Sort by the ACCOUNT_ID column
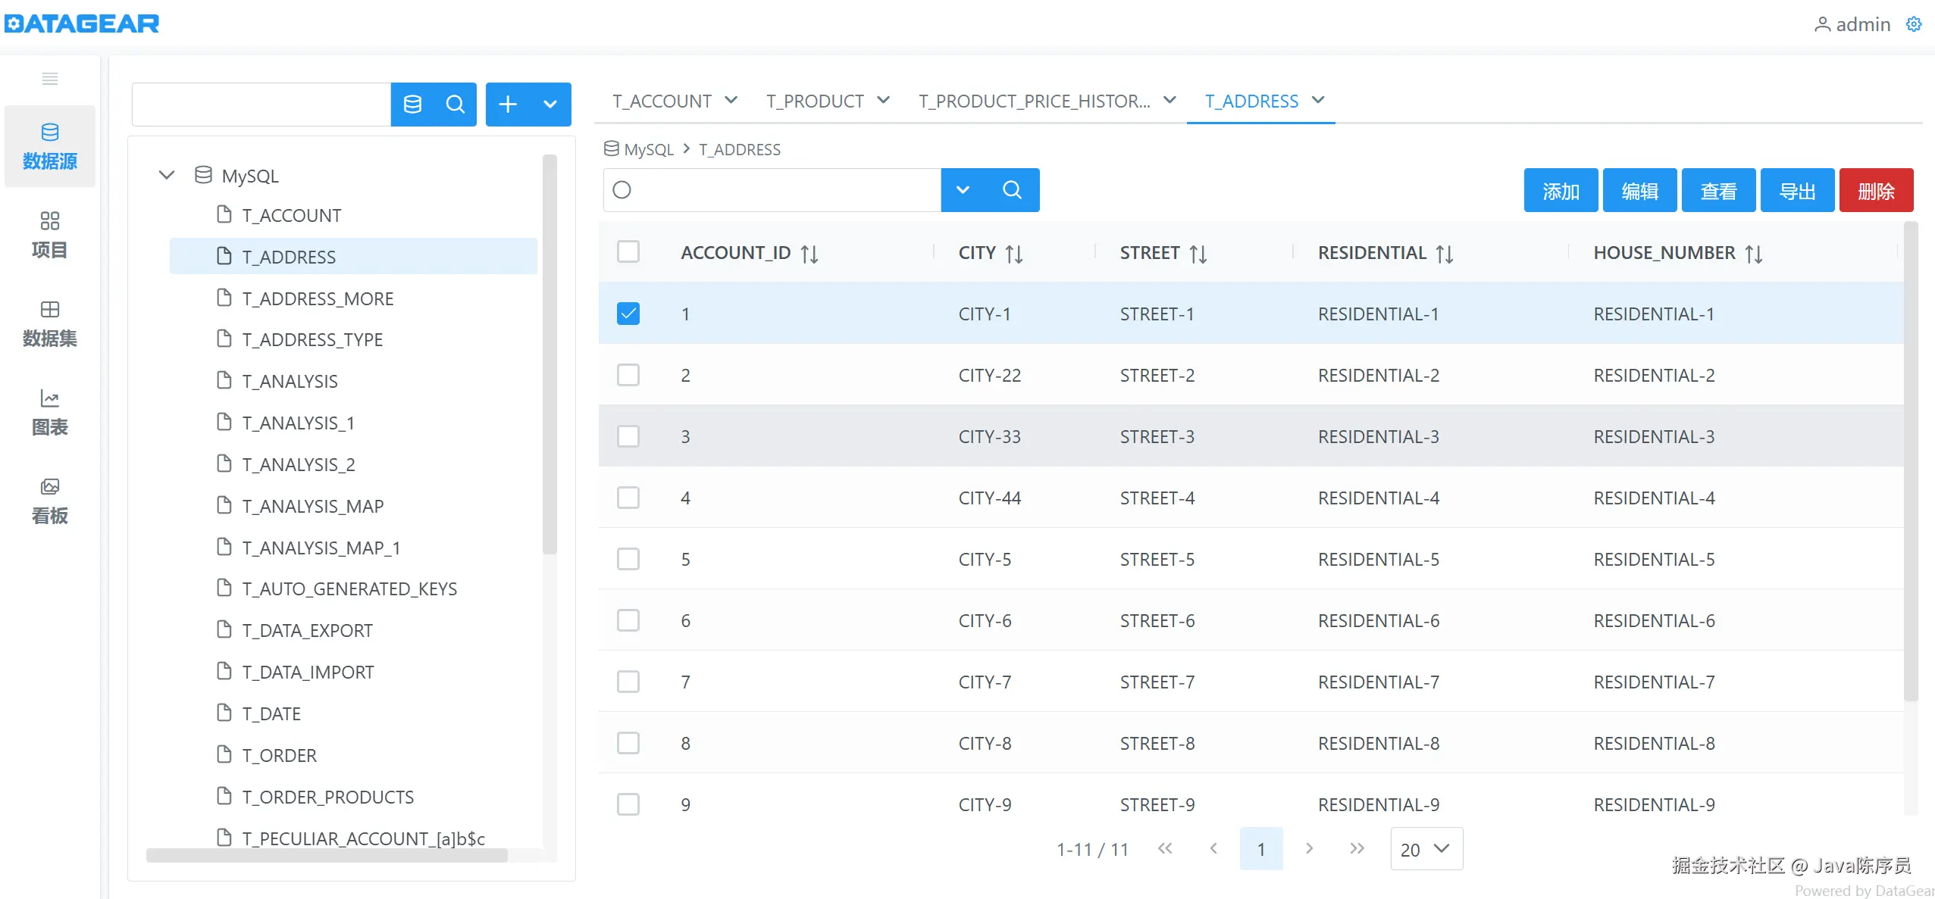 click(809, 254)
